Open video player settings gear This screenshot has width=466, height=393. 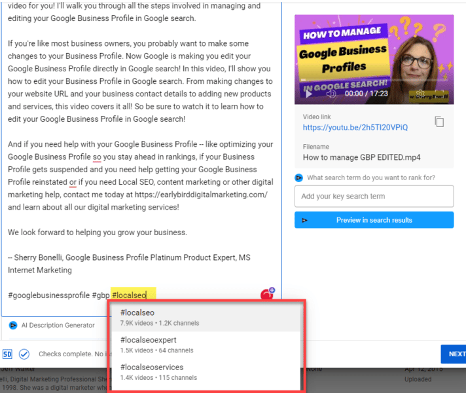point(420,94)
